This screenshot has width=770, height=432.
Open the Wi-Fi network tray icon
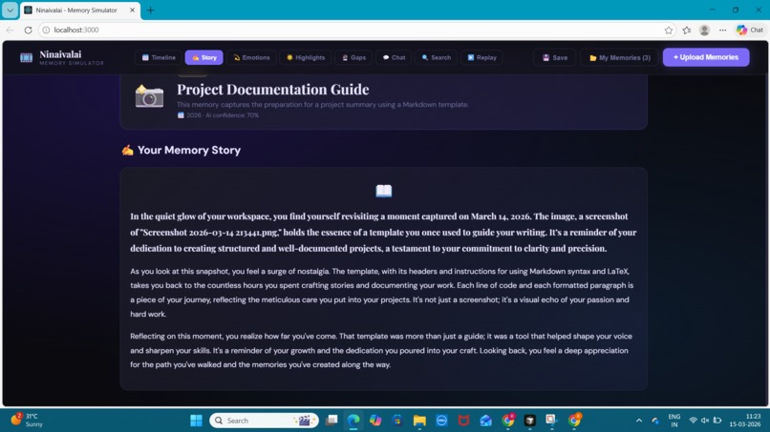pos(693,421)
